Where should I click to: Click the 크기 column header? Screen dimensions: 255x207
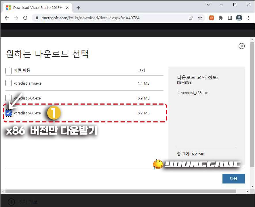(141, 70)
